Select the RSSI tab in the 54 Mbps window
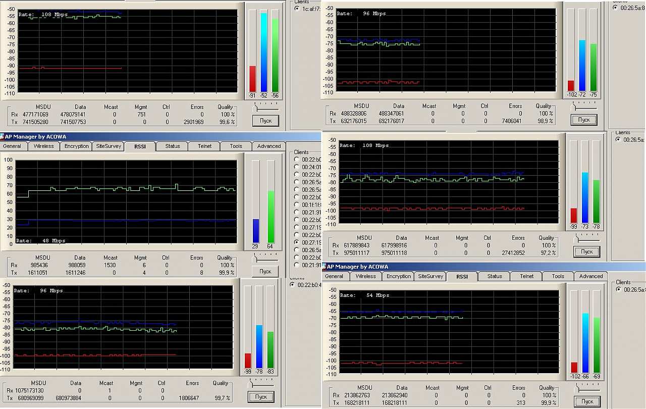The width and height of the screenshot is (646, 409). pos(462,277)
